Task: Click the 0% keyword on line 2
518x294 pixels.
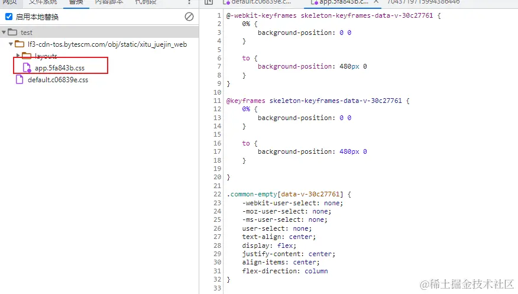Action: 246,24
